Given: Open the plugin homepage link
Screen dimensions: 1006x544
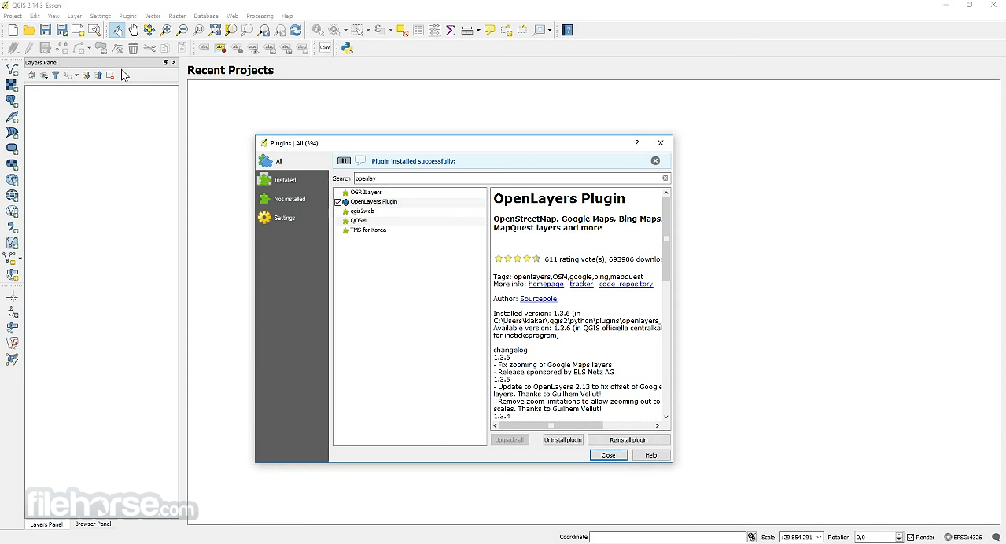Looking at the screenshot, I should tap(546, 285).
